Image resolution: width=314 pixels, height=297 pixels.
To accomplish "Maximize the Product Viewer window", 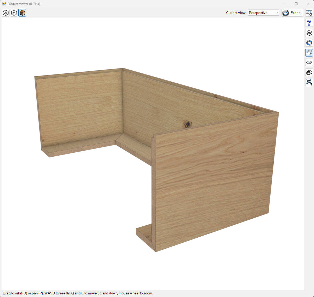I will click(296, 4).
